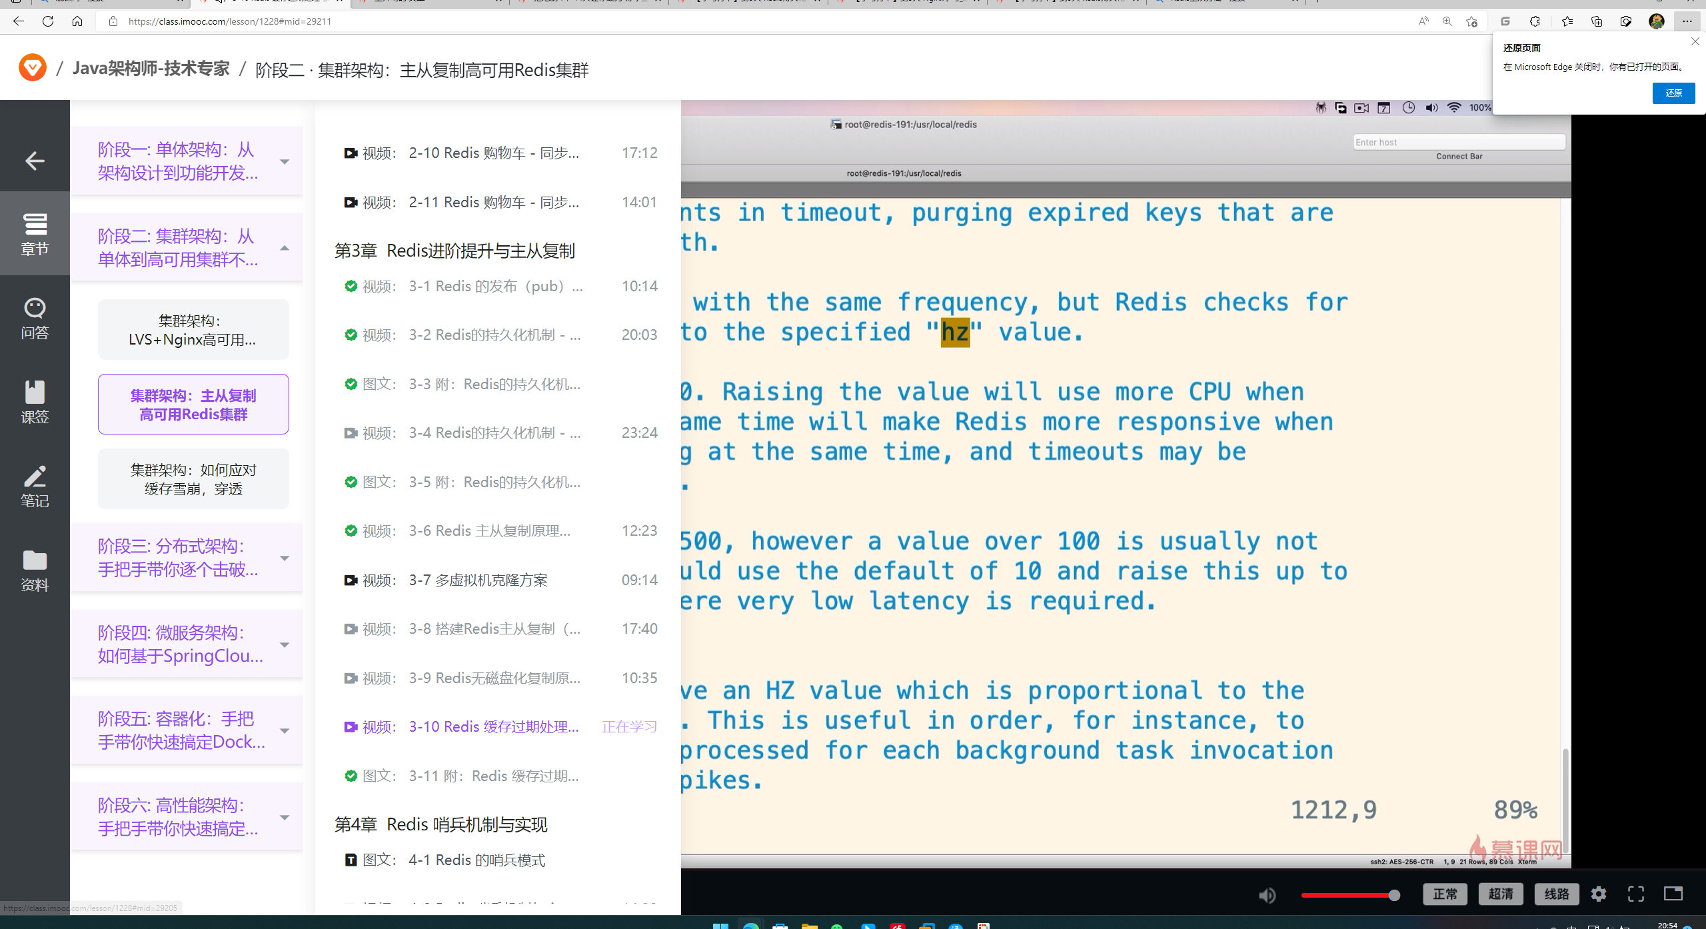Viewport: 1706px width, 929px height.
Task: Select 超清 video quality option
Action: click(1501, 894)
